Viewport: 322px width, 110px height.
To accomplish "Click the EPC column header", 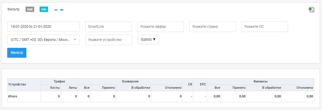I will 200,84.
